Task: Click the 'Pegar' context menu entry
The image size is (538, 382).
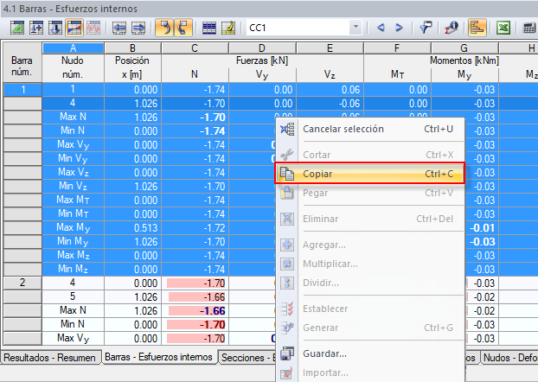Action: point(370,193)
